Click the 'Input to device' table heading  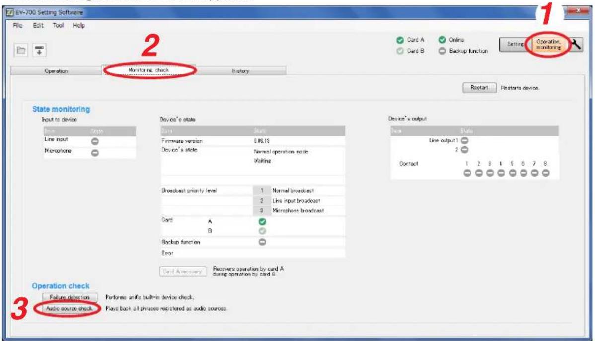pos(59,120)
